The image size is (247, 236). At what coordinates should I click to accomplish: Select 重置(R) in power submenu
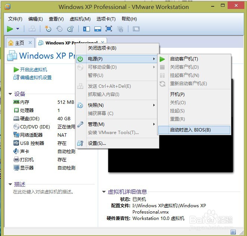pos(194,119)
